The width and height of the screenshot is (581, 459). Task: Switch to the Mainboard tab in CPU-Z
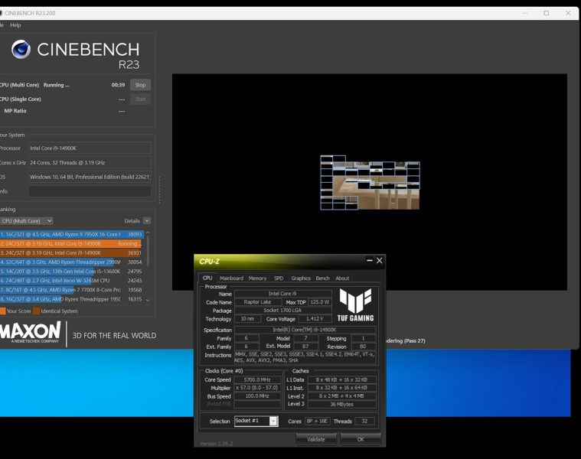click(x=232, y=278)
